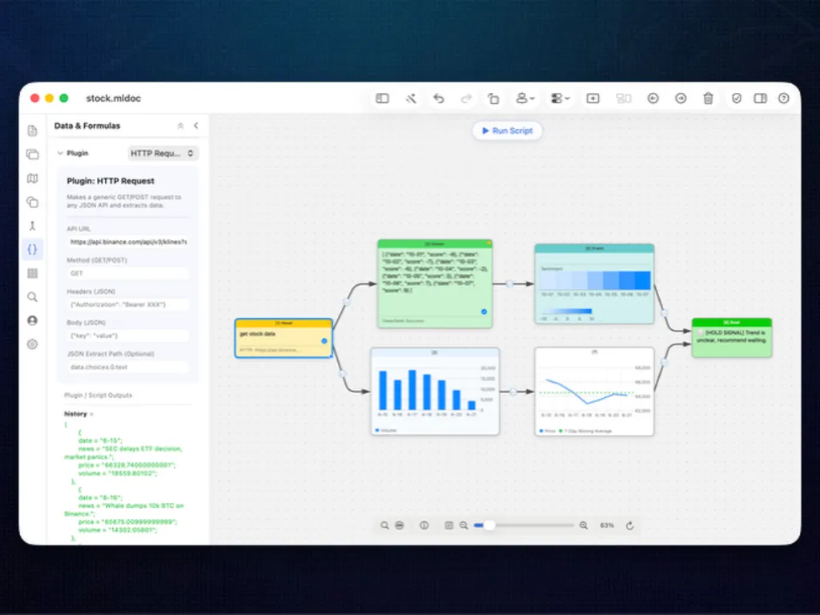The width and height of the screenshot is (820, 615).
Task: Click the add frame icon
Action: (x=593, y=98)
